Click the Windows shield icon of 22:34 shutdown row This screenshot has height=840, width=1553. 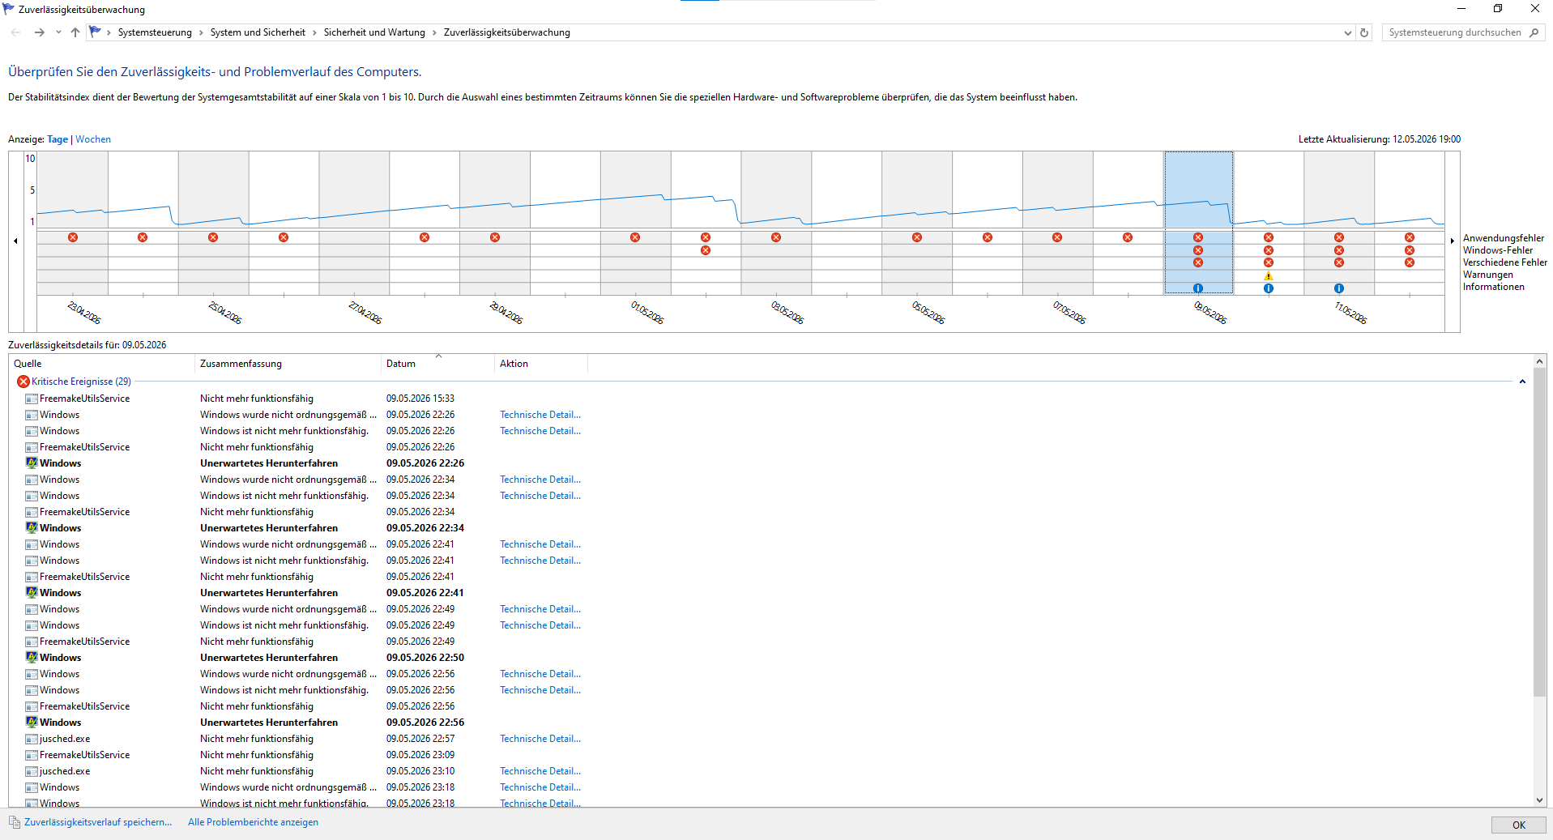click(32, 528)
